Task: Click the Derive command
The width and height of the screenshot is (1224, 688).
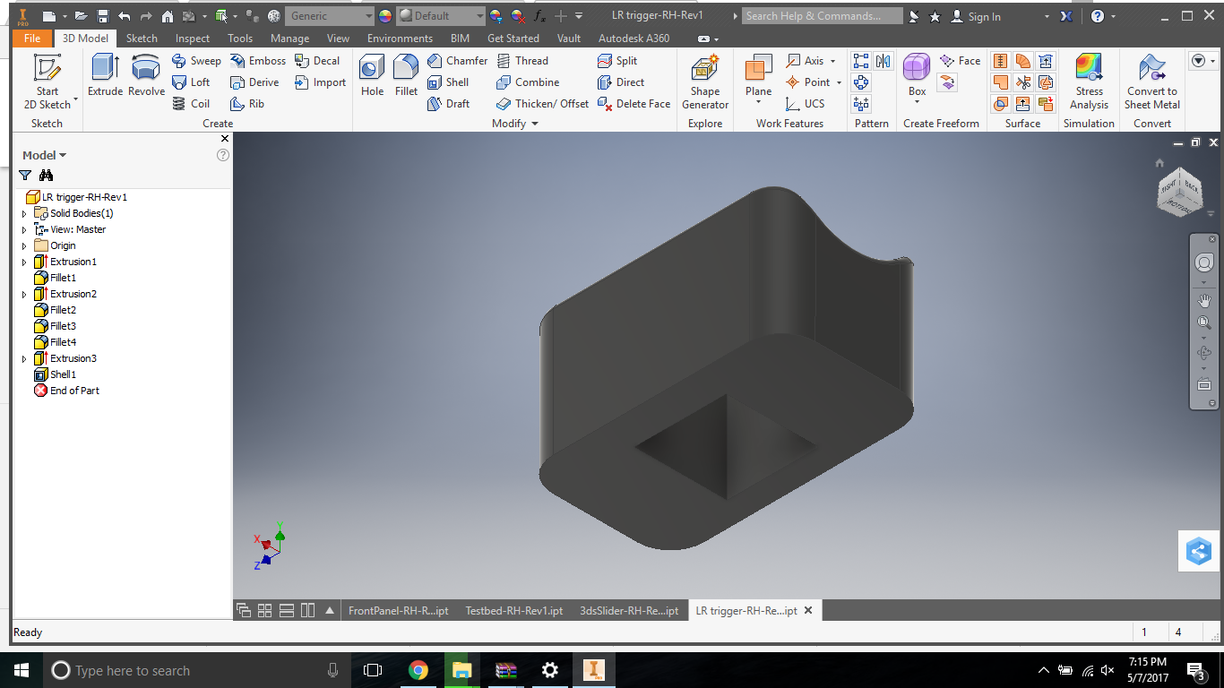Action: pyautogui.click(x=254, y=82)
